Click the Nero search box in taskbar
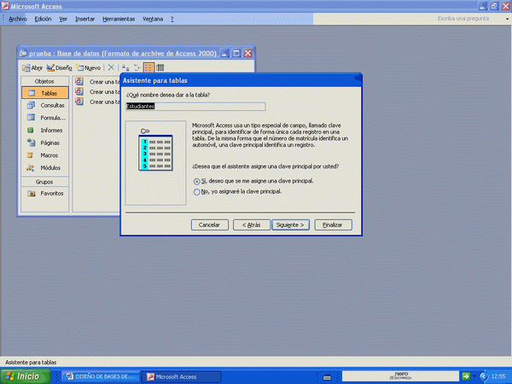 [400, 376]
